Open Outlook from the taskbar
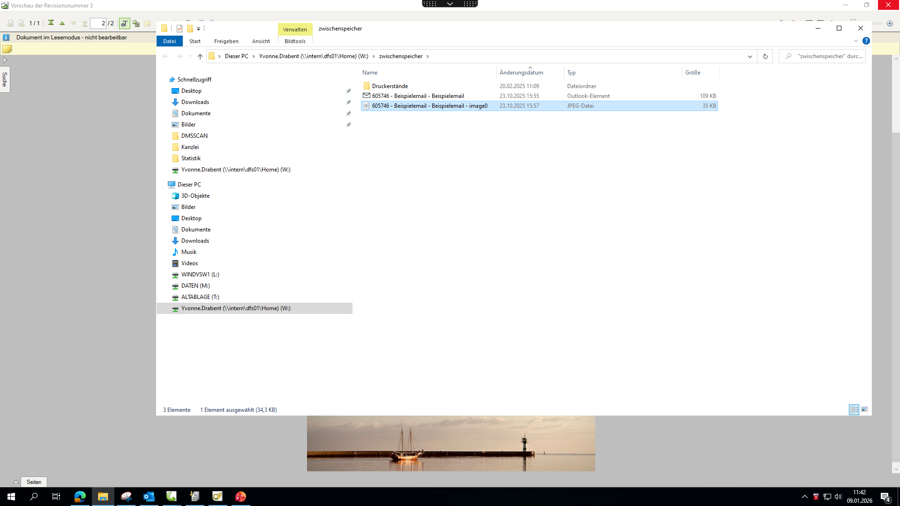 149,497
